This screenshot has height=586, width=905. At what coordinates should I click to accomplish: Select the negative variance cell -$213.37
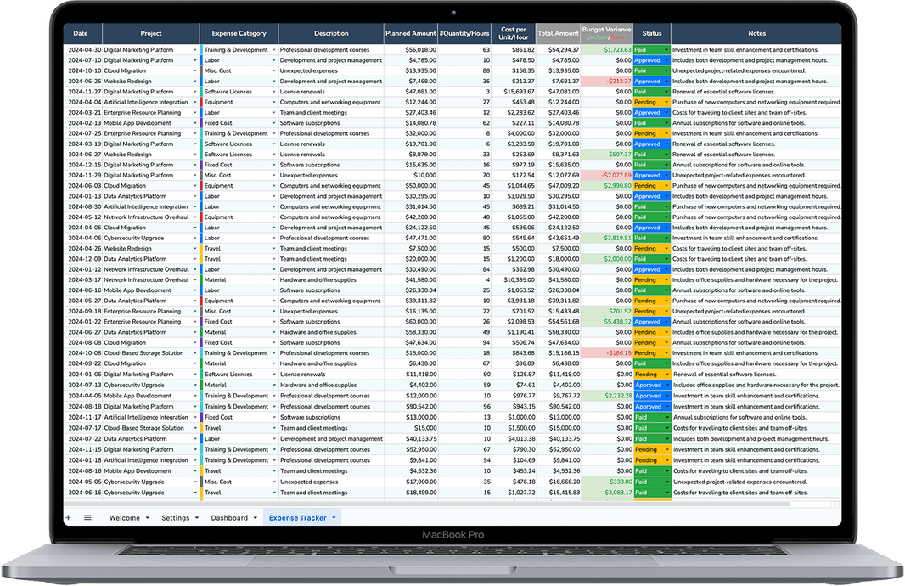click(x=607, y=82)
